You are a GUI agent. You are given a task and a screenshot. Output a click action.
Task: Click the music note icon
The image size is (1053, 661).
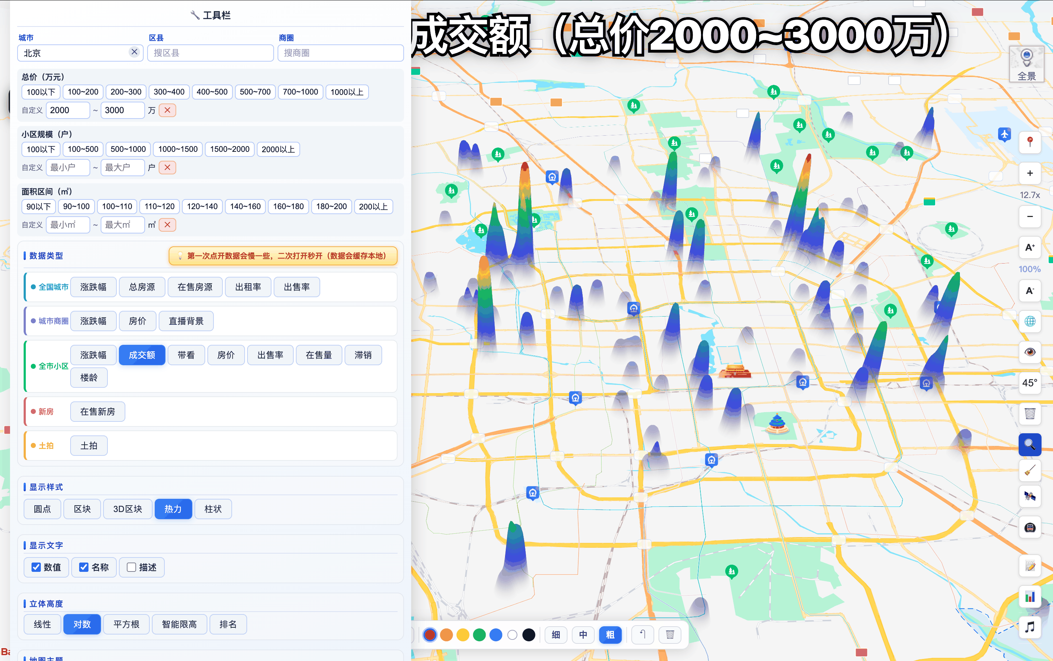[1030, 627]
